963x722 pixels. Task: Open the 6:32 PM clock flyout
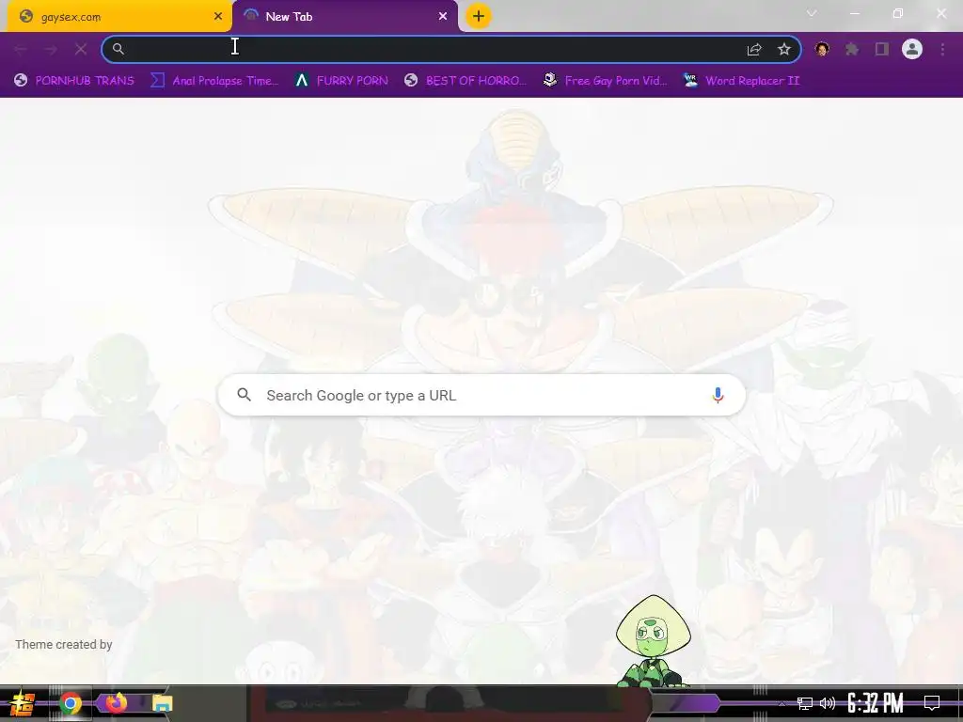click(x=876, y=703)
